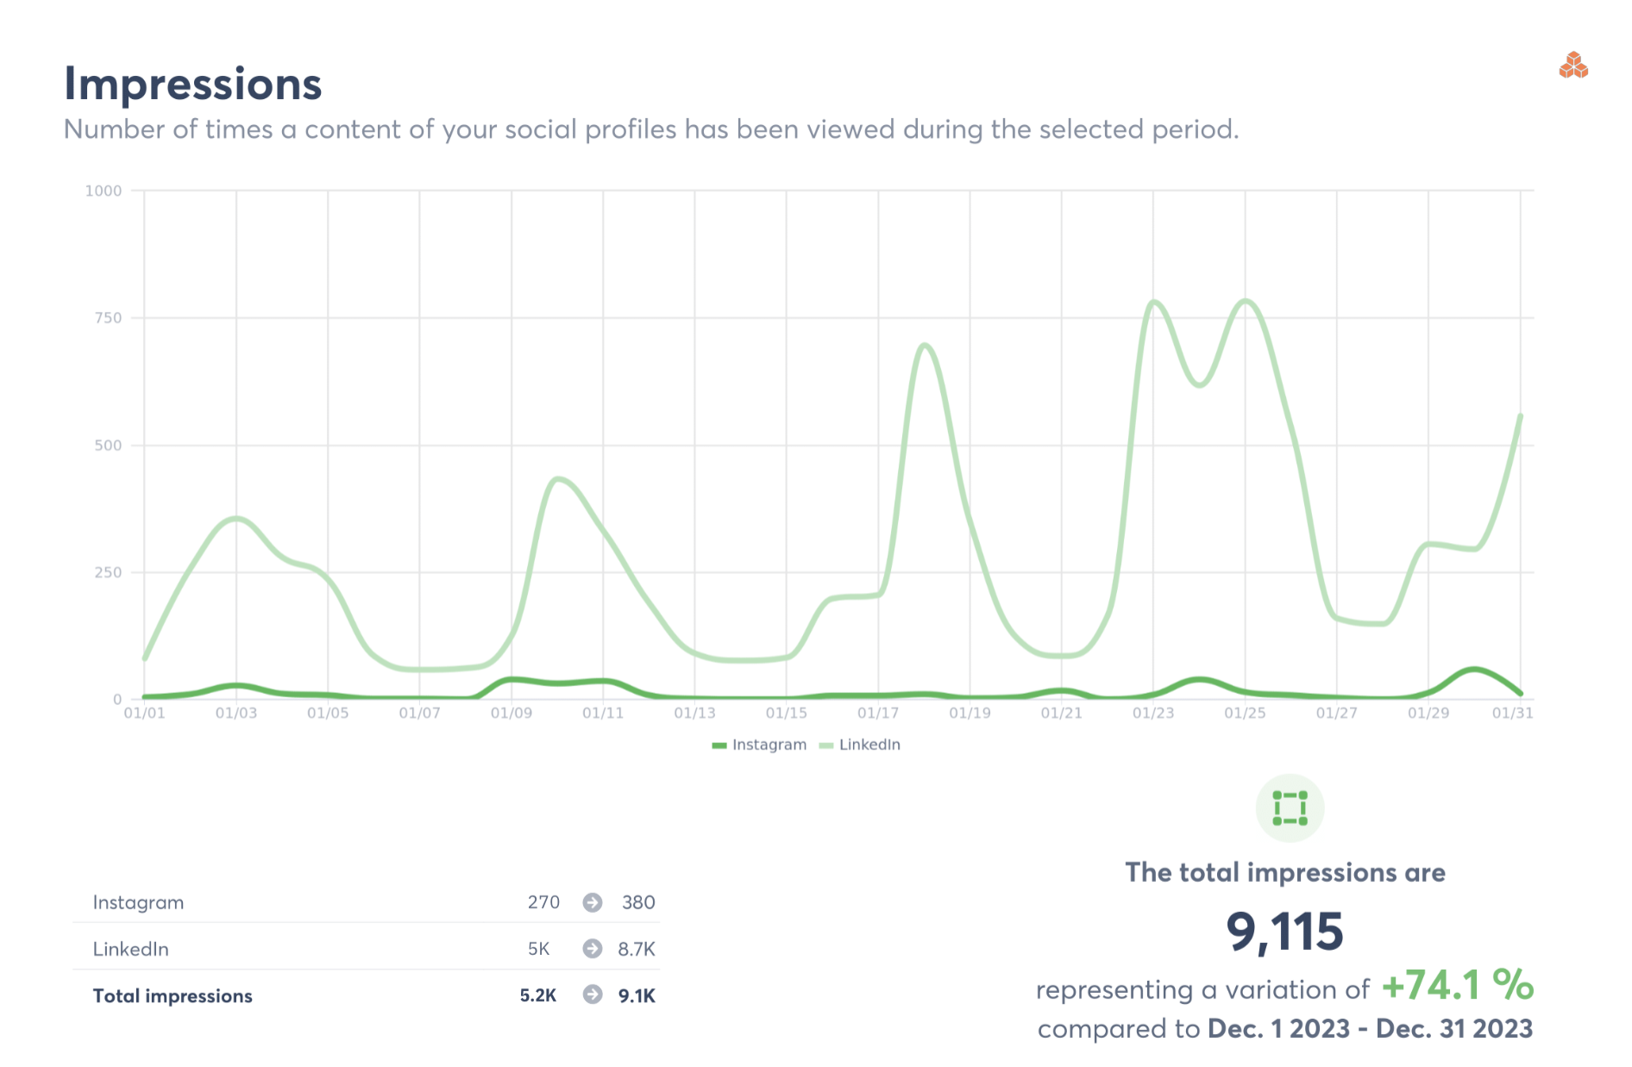1632x1067 pixels.
Task: Click the green impressions frame icon
Action: (x=1290, y=808)
